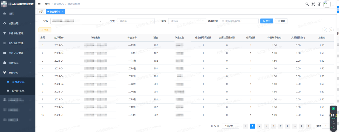Go to previous page arrow in pagination
The image size is (339, 132).
[245, 126]
